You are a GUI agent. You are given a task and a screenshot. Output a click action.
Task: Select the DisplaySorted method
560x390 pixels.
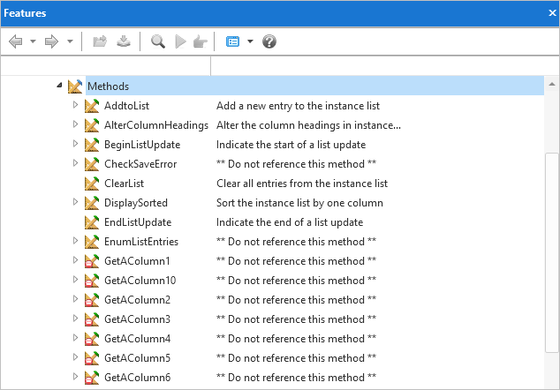click(x=136, y=203)
